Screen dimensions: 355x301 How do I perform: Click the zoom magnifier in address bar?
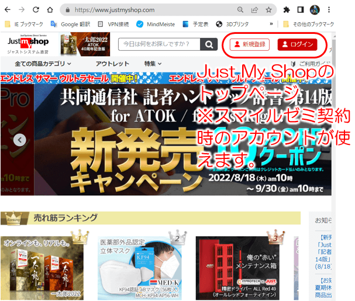[x=240, y=10]
